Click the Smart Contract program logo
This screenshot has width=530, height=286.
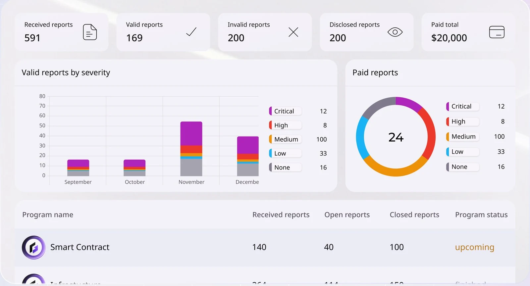[33, 247]
